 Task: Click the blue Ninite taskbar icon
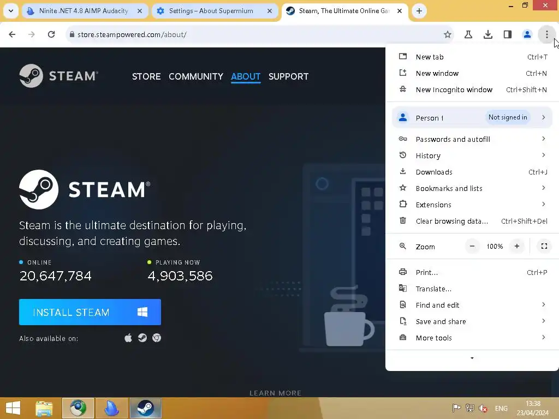pos(111,408)
